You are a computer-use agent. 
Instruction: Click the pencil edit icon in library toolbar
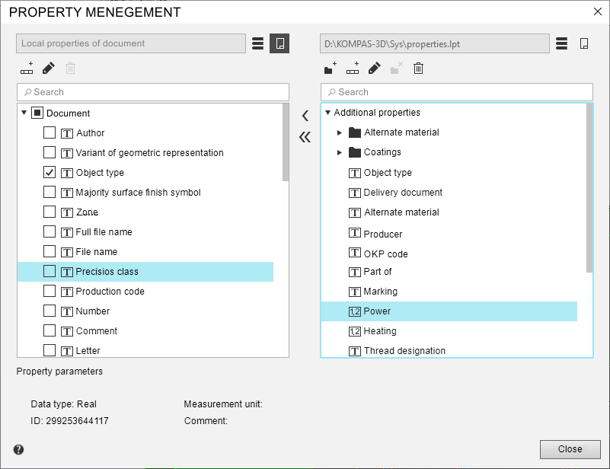[374, 69]
